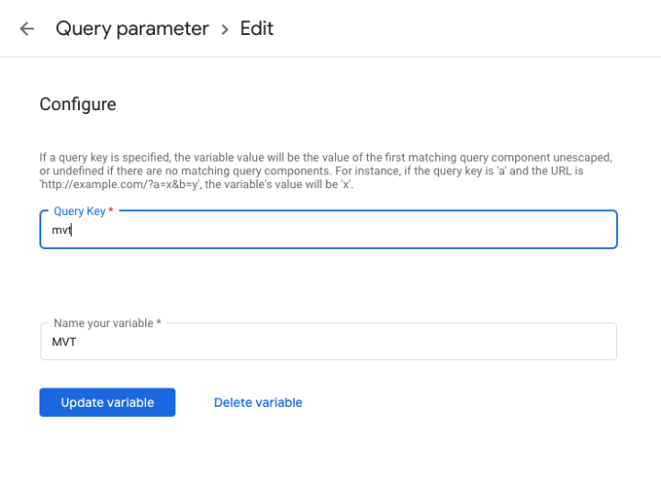
Task: Click the Query Key floating label
Action: (x=79, y=211)
